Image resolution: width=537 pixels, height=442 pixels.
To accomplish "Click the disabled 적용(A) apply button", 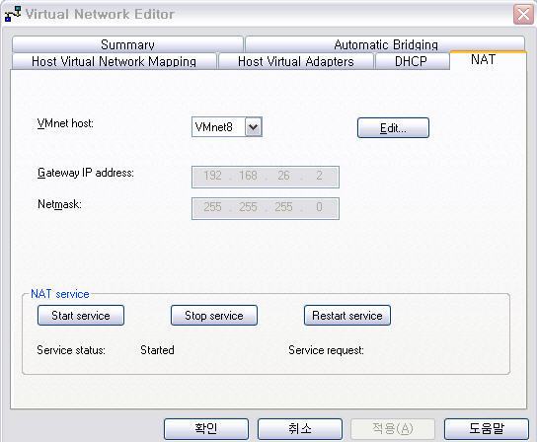I will (x=393, y=428).
